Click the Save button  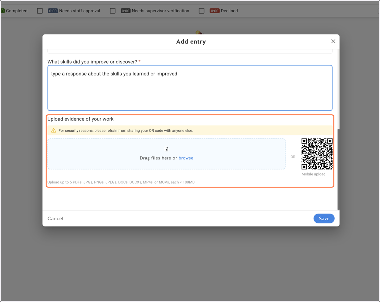[x=324, y=218]
